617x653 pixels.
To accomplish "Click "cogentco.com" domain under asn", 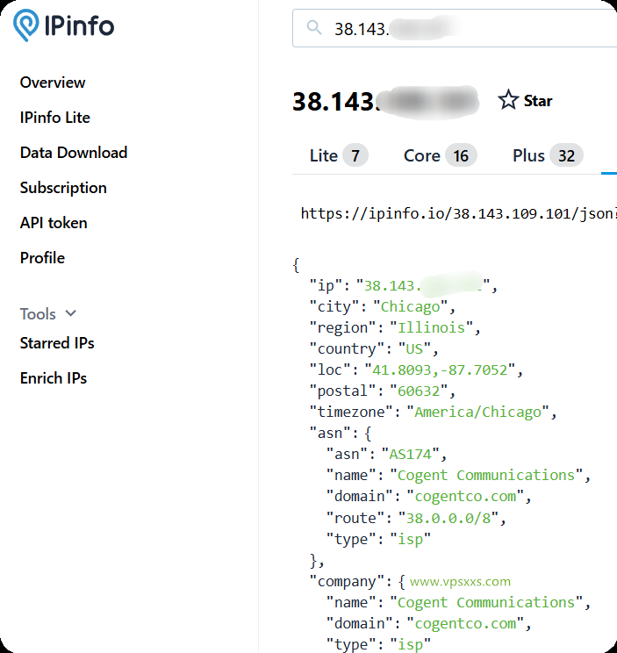I will [465, 497].
